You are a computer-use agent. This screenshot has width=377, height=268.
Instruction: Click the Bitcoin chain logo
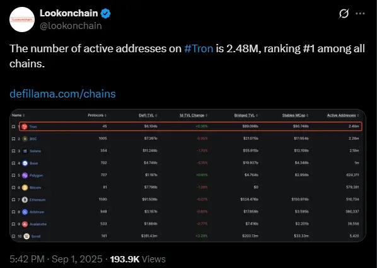click(x=25, y=187)
